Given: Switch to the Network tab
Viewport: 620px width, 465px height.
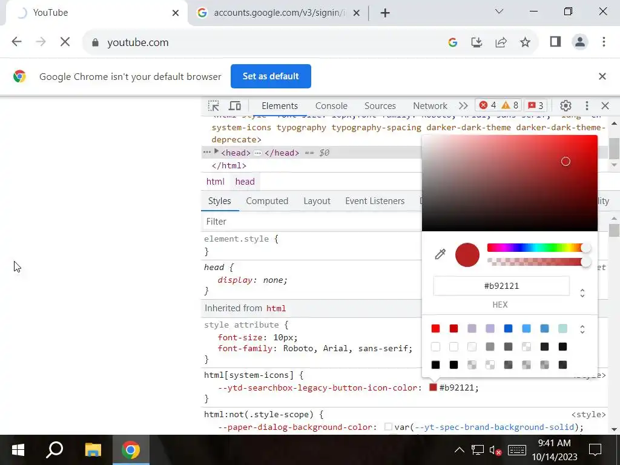Looking at the screenshot, I should (430, 105).
